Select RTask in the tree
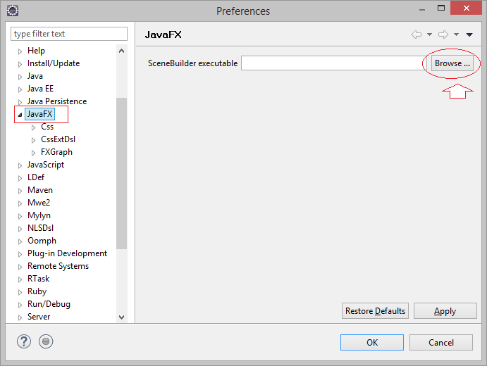Viewport: 487px width, 366px height. pyautogui.click(x=39, y=279)
